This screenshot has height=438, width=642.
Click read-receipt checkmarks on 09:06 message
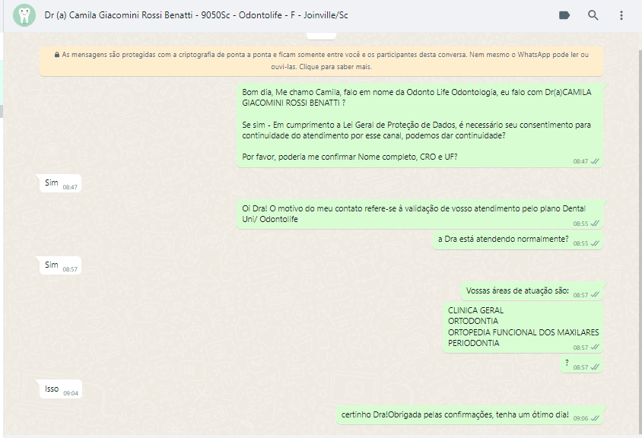(596, 418)
